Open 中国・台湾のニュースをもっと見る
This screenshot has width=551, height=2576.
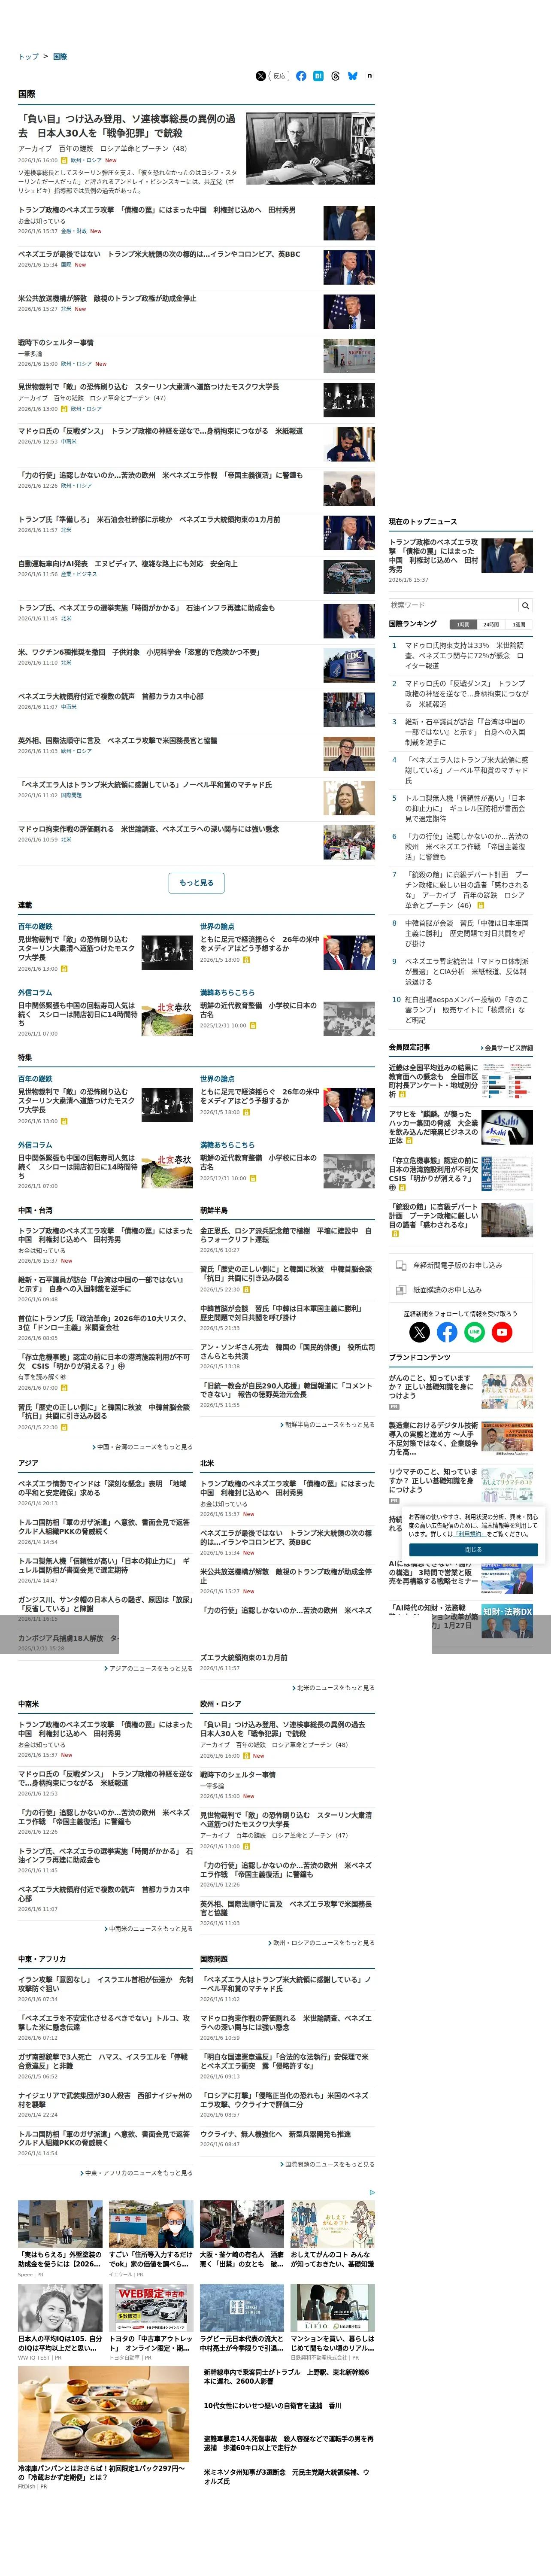[142, 1447]
